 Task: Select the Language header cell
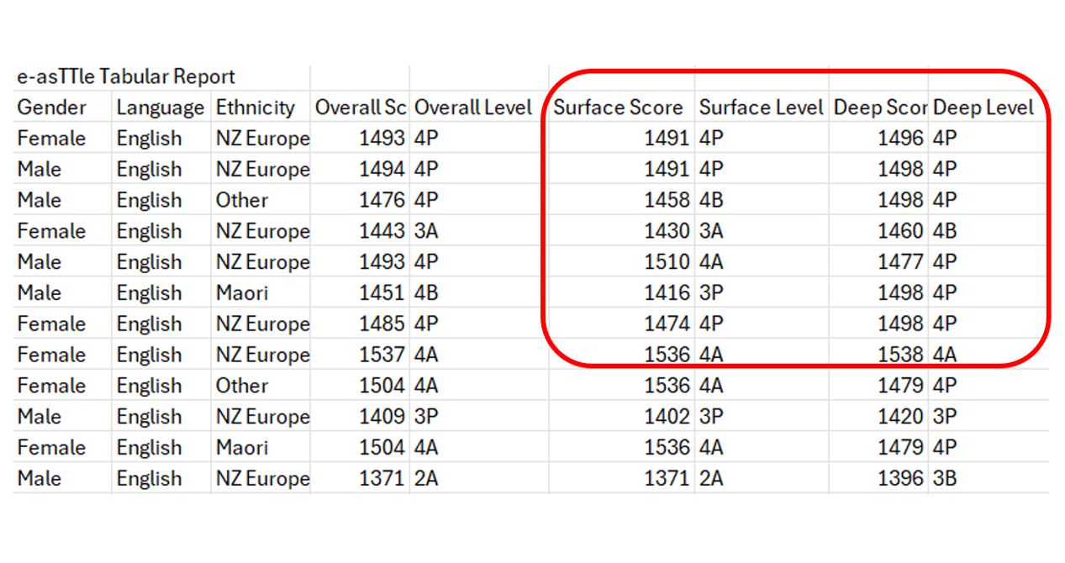point(160,108)
